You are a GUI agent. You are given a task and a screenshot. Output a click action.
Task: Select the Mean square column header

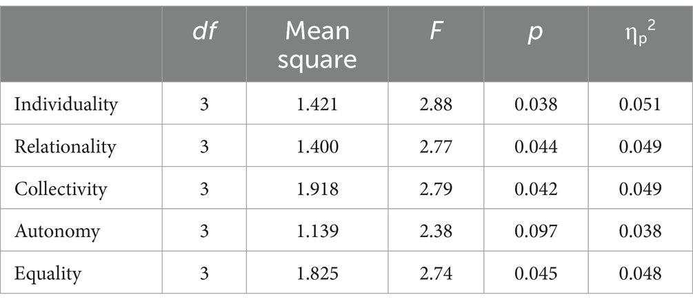click(x=317, y=45)
